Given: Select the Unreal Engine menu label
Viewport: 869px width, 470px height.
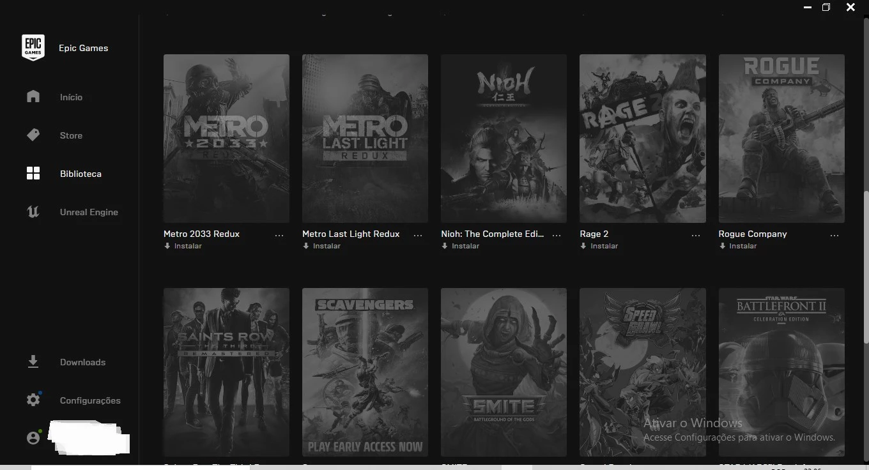Looking at the screenshot, I should click(x=89, y=212).
